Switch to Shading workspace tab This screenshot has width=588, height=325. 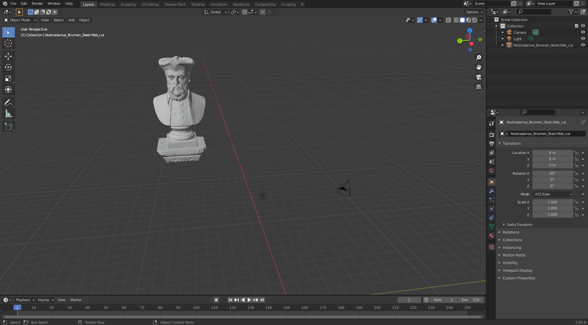(198, 4)
